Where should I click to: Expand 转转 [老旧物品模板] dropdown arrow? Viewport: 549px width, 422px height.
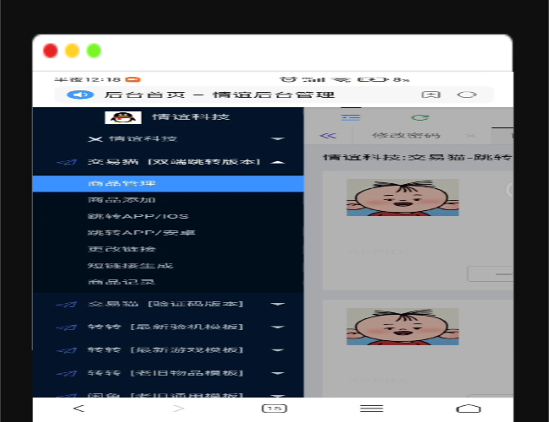pyautogui.click(x=278, y=373)
